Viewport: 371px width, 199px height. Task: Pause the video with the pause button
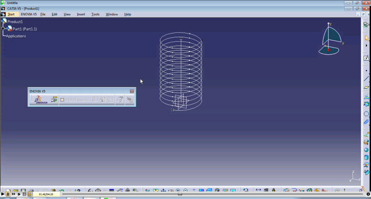(x=8, y=194)
